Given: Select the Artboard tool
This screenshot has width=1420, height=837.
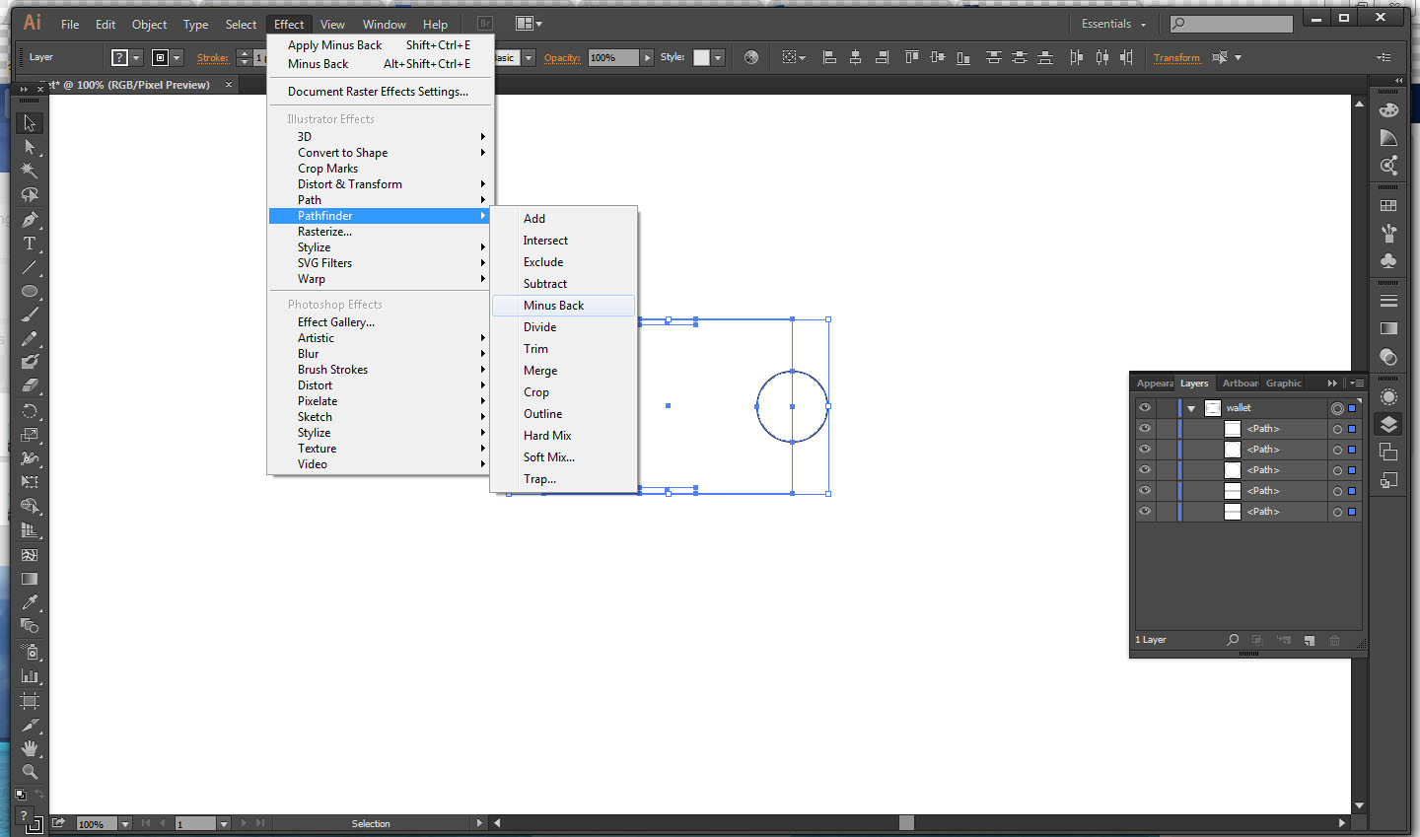Looking at the screenshot, I should pos(30,701).
